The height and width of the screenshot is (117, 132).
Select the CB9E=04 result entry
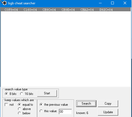(68, 10)
